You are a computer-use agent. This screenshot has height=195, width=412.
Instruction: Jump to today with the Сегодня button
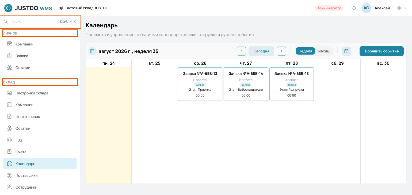point(261,51)
